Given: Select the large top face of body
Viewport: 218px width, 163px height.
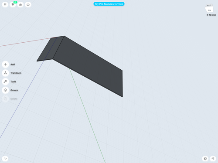Looking at the screenshot, I should point(87,65).
